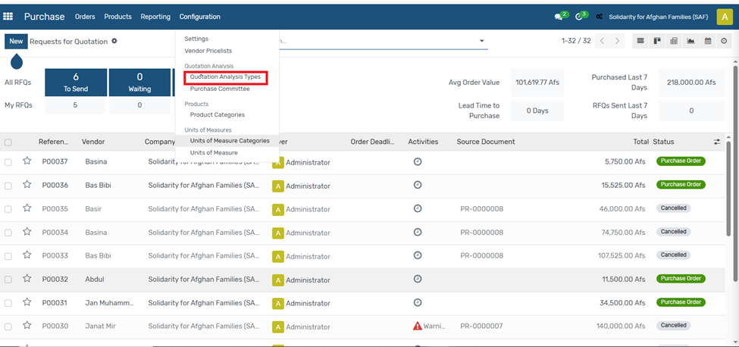Open the activities clock icon in navbar
This screenshot has height=347, width=739.
tap(579, 17)
